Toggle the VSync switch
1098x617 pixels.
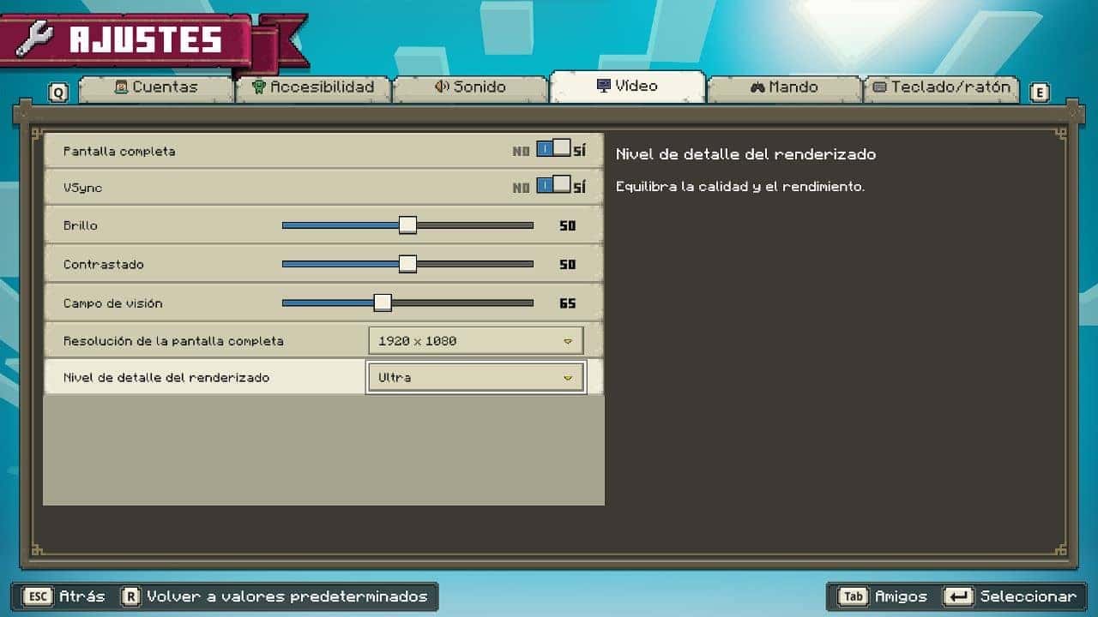click(553, 186)
